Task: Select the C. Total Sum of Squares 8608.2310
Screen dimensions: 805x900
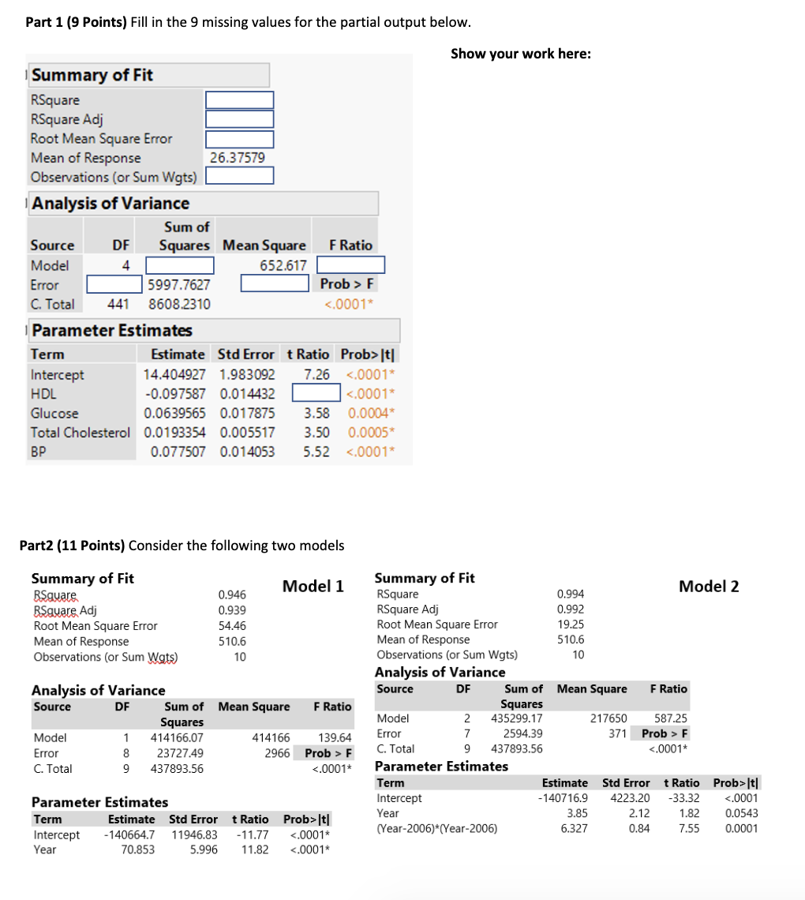Action: tap(180, 304)
